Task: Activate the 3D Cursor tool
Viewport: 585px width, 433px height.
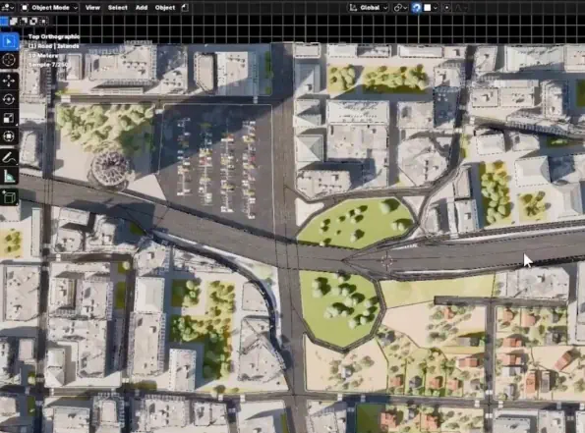Action: [9, 60]
